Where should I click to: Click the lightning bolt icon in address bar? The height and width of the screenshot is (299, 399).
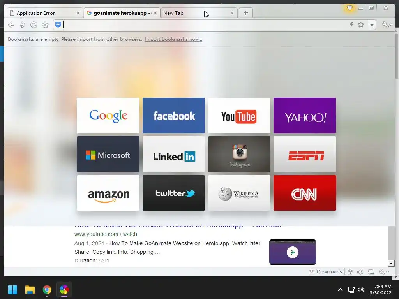(x=351, y=25)
